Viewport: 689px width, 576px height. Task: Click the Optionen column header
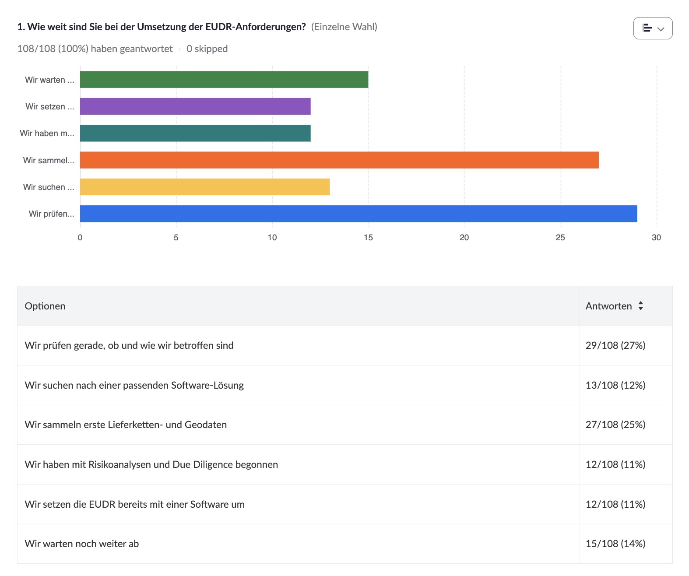tap(45, 306)
